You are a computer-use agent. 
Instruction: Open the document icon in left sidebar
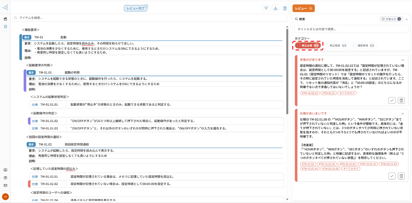pos(5,27)
